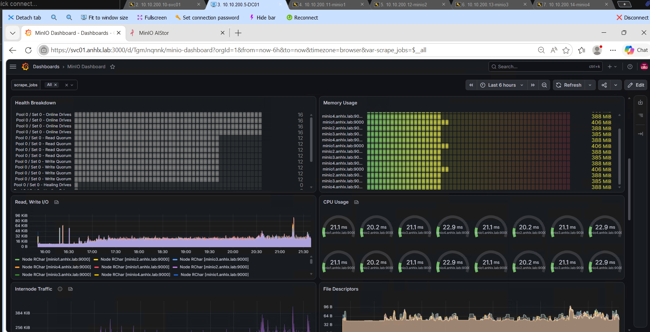Remove the All value from scrape_jobs
The width and height of the screenshot is (650, 332).
(x=55, y=85)
